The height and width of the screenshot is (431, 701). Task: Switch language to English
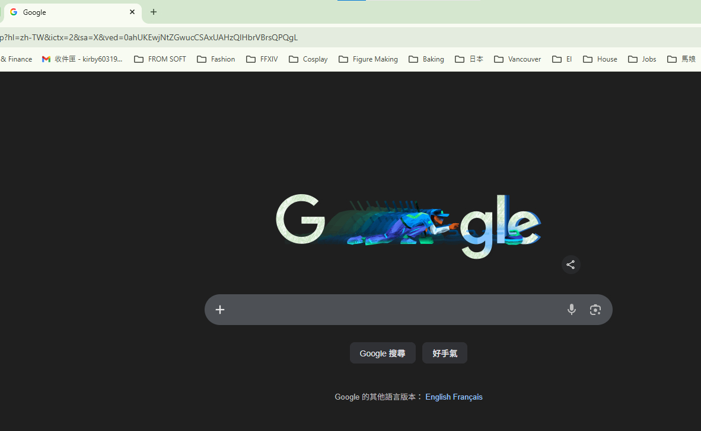click(x=438, y=397)
